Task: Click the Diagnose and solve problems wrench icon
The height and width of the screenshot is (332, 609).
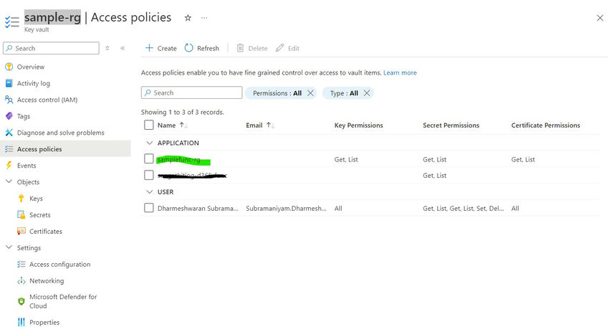Action: pyautogui.click(x=9, y=133)
